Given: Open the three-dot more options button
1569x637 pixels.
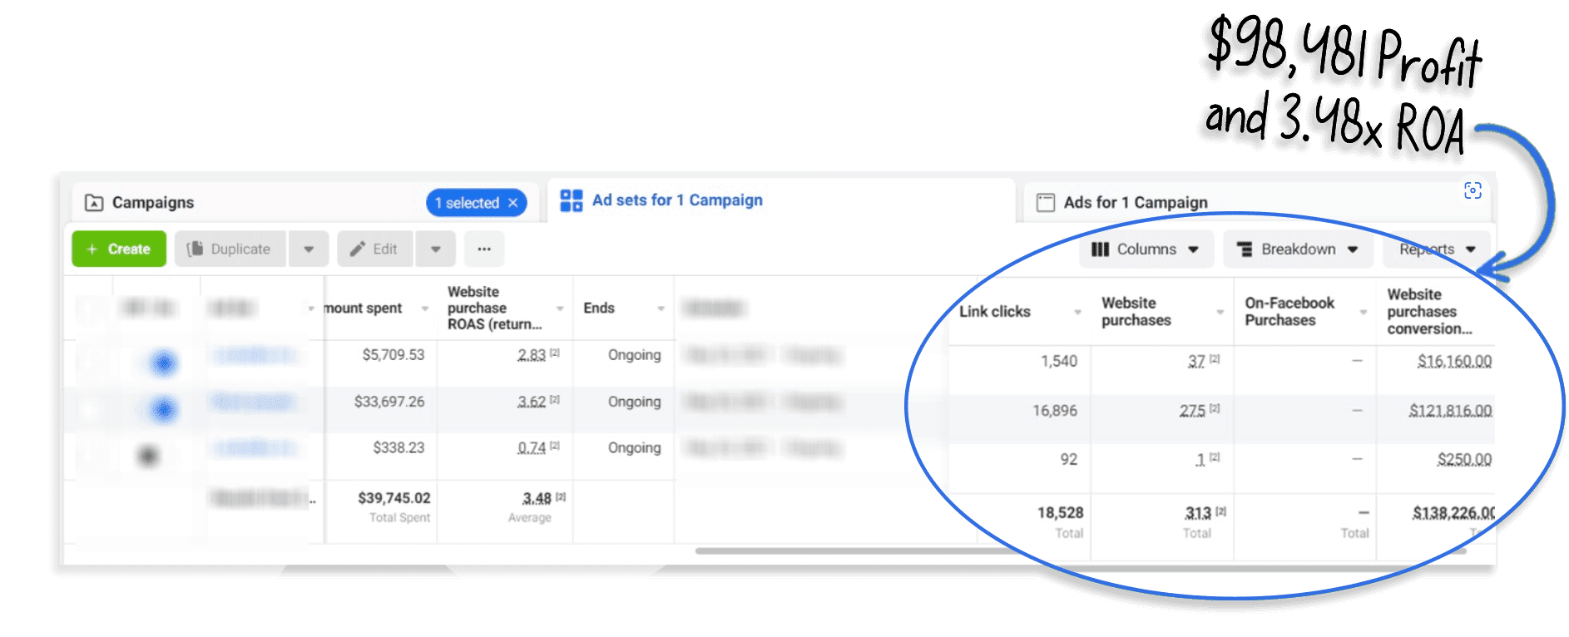Looking at the screenshot, I should pyautogui.click(x=484, y=249).
